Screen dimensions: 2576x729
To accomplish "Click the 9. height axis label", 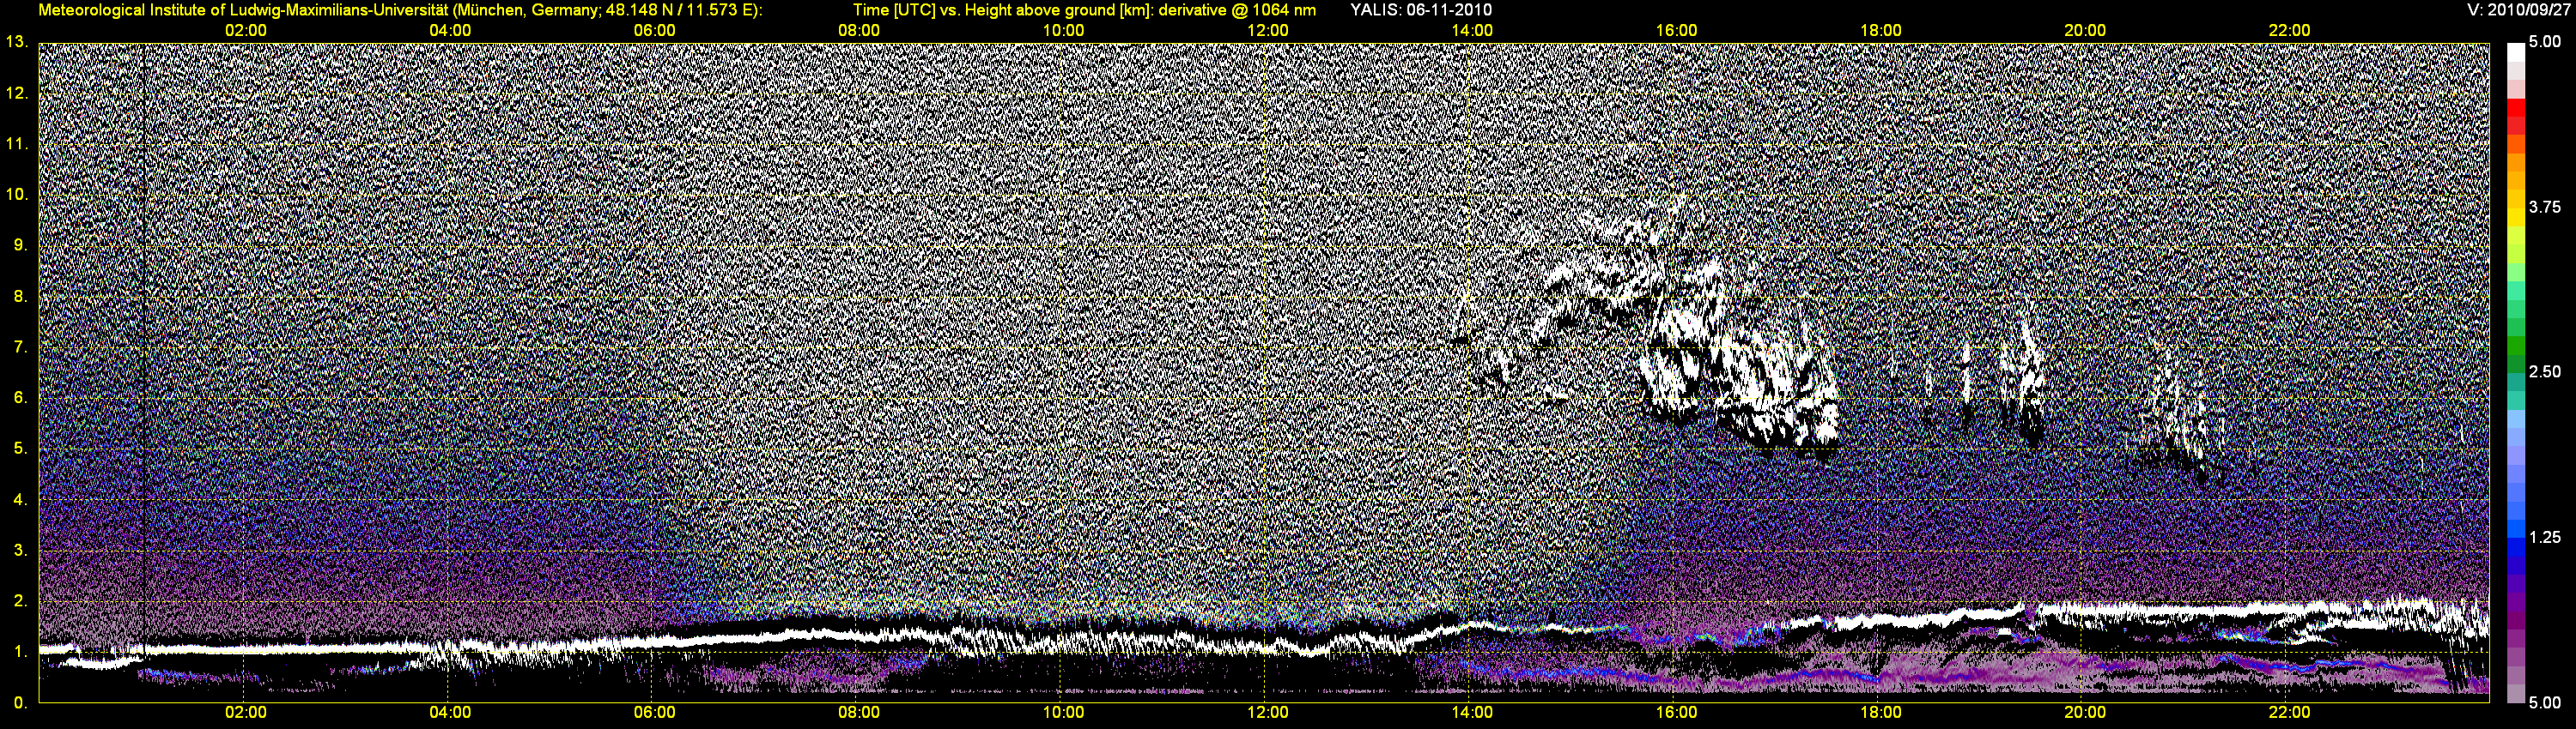I will click(x=20, y=244).
